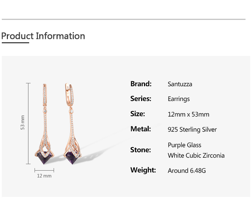The width and height of the screenshot is (252, 215).
Task: Click the purple stone on the left earring
Action: click(x=46, y=157)
